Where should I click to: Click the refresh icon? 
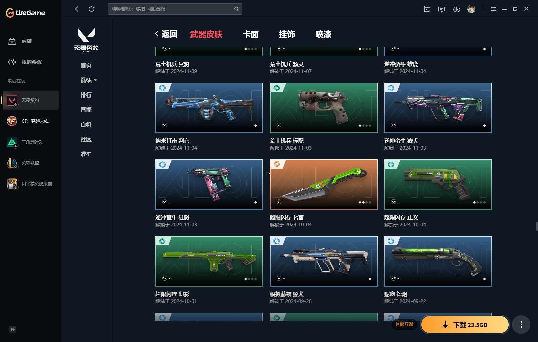(x=92, y=9)
